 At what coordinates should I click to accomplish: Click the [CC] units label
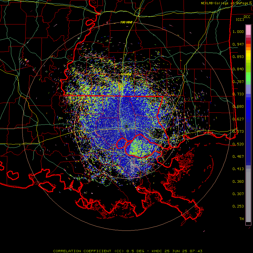coord(240,19)
